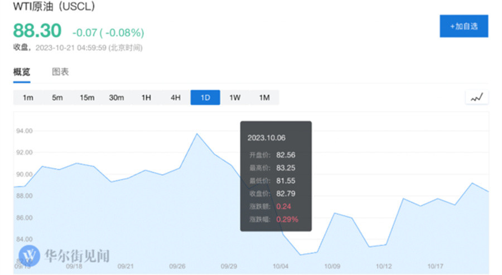Select the 15m timeframe
Image resolution: width=502 pixels, height=275 pixels.
pyautogui.click(x=87, y=97)
